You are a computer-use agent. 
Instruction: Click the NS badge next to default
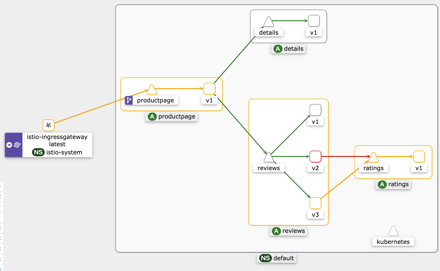[265, 258]
